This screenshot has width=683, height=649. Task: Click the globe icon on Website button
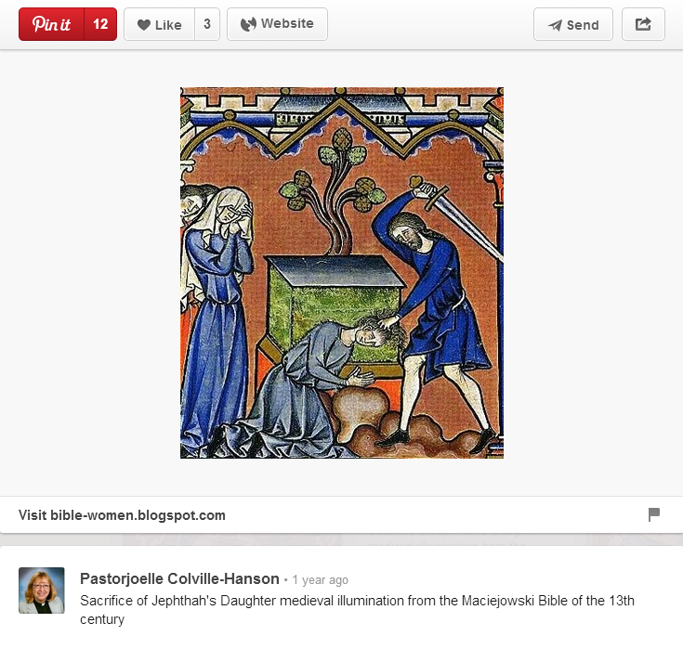click(248, 24)
